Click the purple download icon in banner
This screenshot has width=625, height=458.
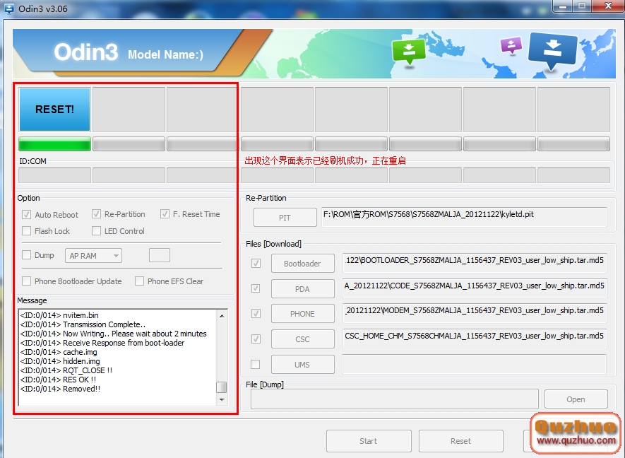pos(511,45)
